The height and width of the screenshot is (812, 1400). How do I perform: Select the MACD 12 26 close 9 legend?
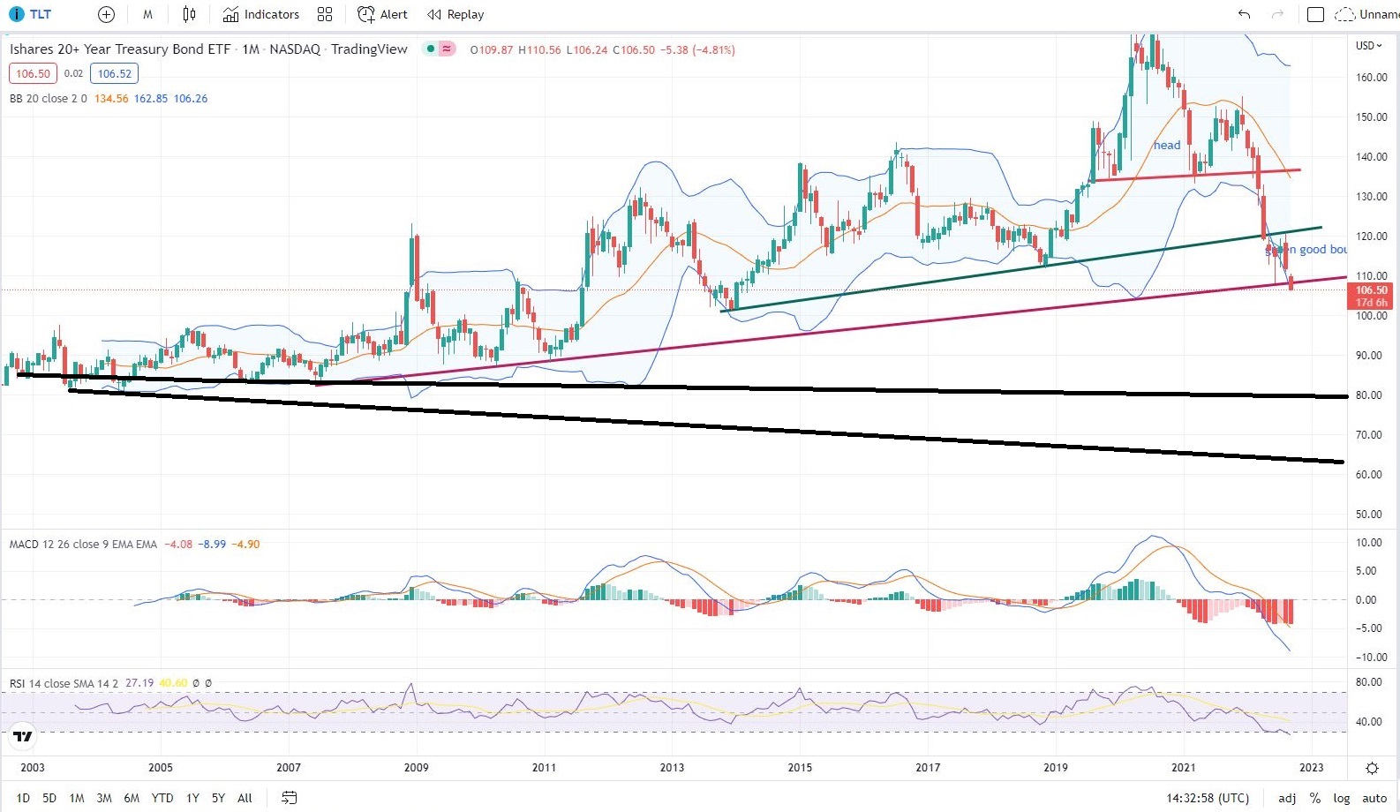[x=84, y=545]
